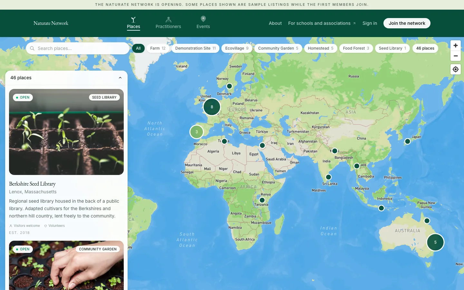The width and height of the screenshot is (464, 290).
Task: Click the SEED LIBRARY badge
Action: click(104, 97)
